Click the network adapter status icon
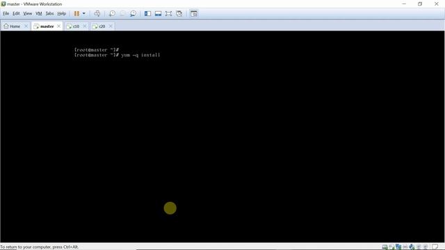 [x=398, y=247]
